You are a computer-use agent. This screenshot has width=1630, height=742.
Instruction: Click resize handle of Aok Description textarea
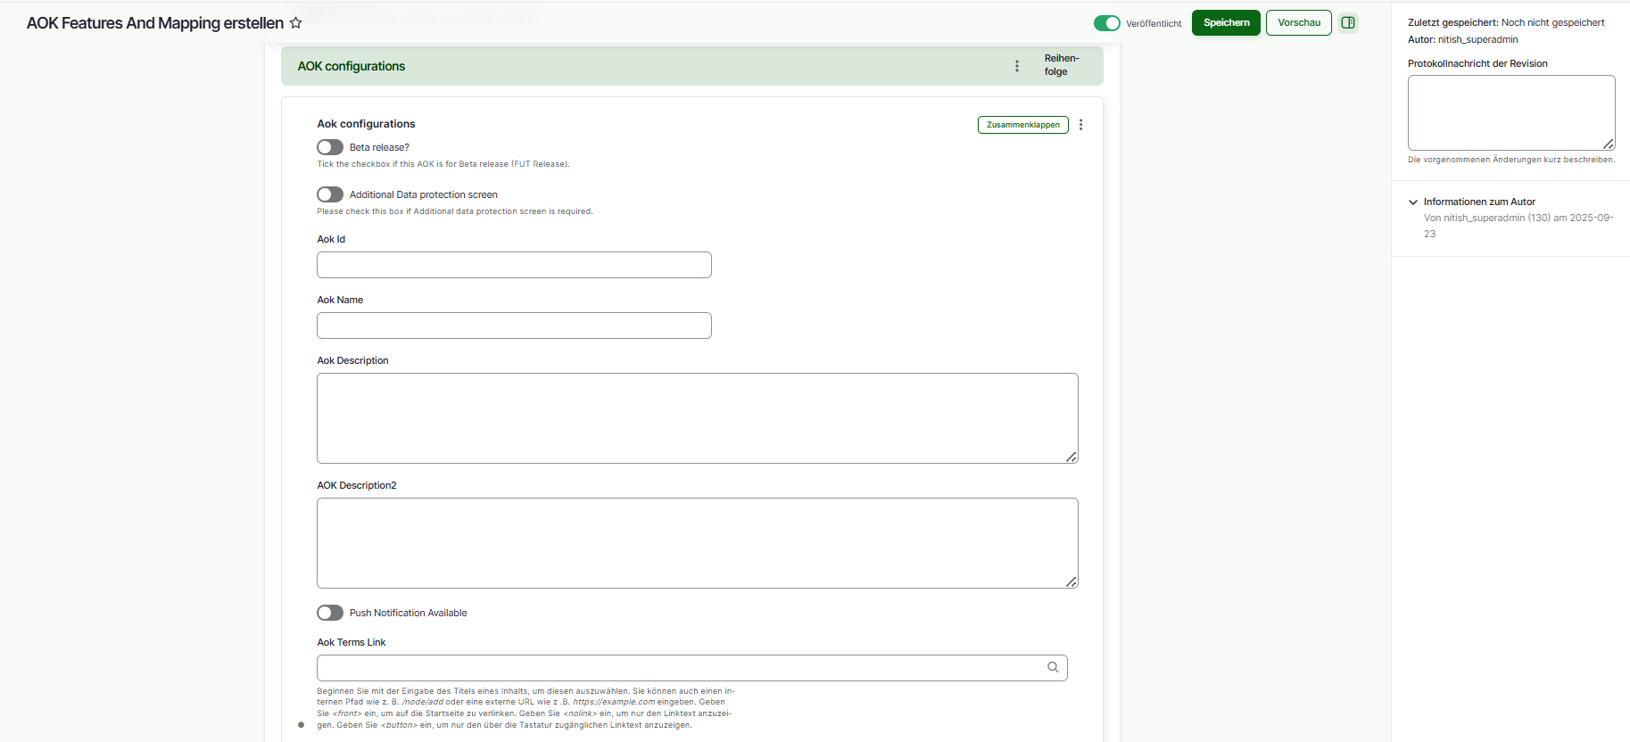[1071, 457]
